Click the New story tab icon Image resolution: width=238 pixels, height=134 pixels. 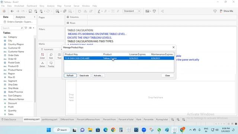coord(183,119)
